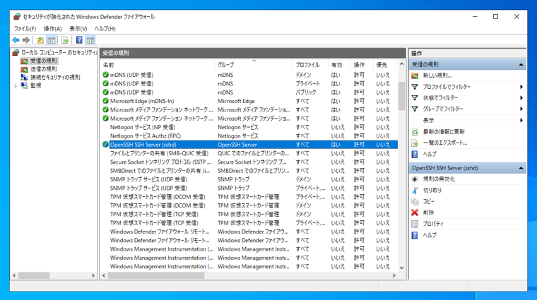Select the Netlogon サービス (NP 受信) rule
The height and width of the screenshot is (300, 537).
tap(143, 127)
